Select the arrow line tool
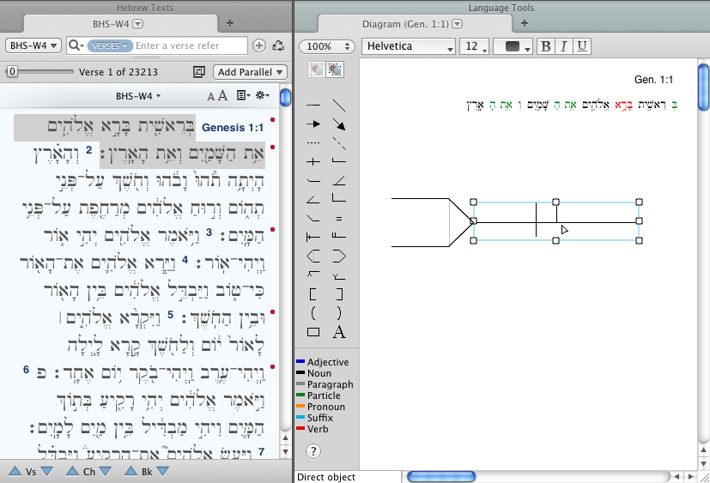The image size is (710, 483). point(313,124)
